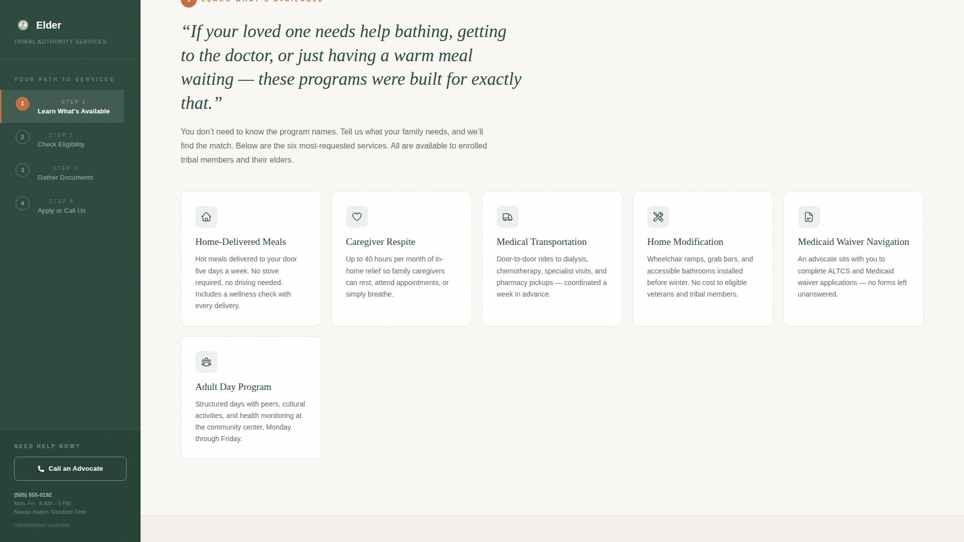The height and width of the screenshot is (542, 964).
Task: Click the truck icon for Medical Transportation
Action: pyautogui.click(x=508, y=217)
